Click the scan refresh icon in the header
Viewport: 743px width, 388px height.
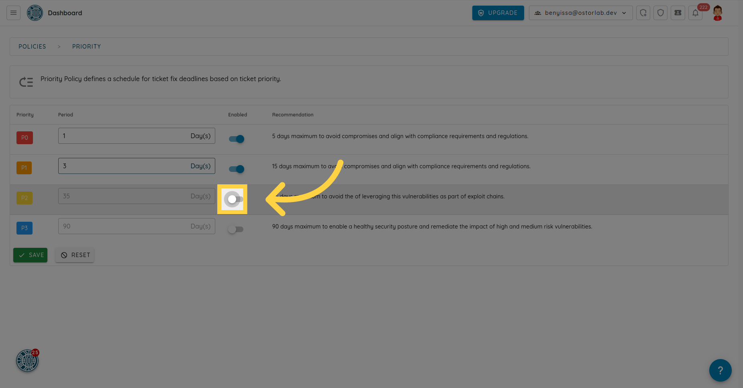click(643, 13)
